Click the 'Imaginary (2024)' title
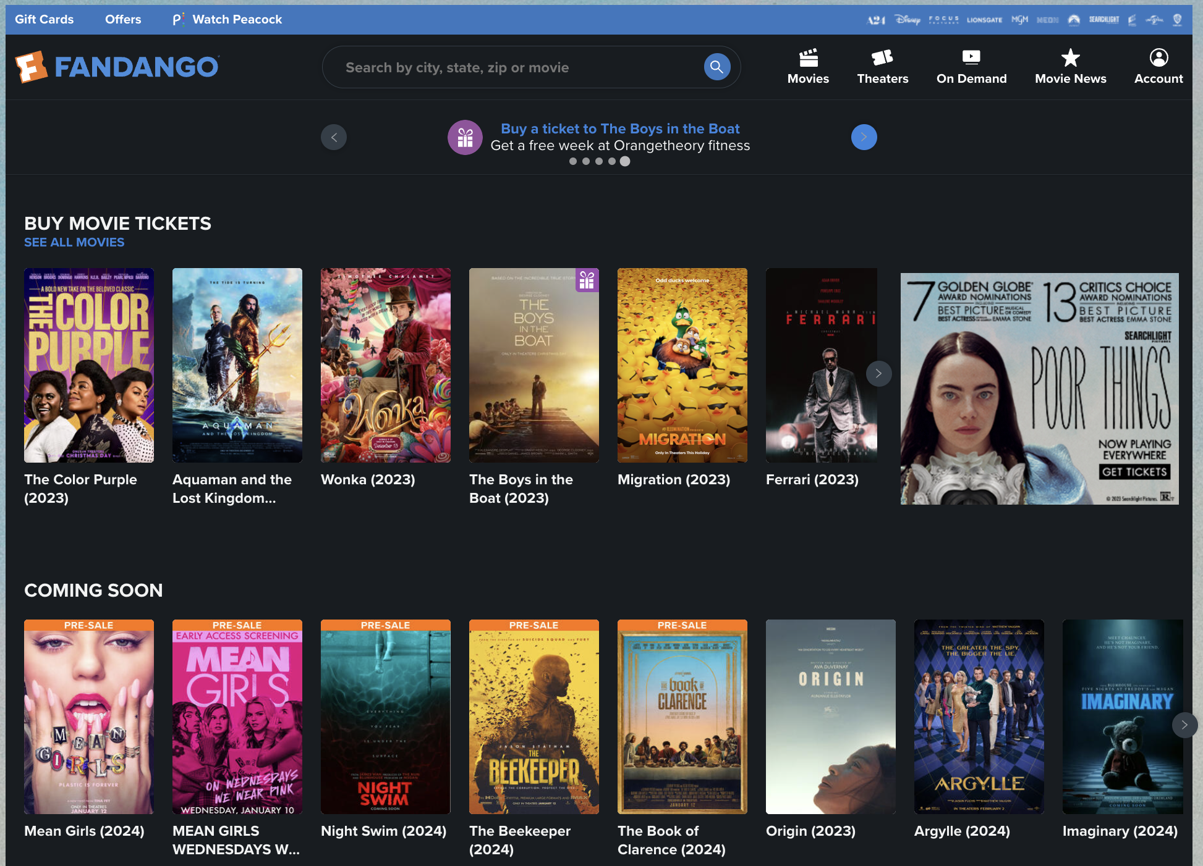Viewport: 1203px width, 866px height. (1120, 831)
